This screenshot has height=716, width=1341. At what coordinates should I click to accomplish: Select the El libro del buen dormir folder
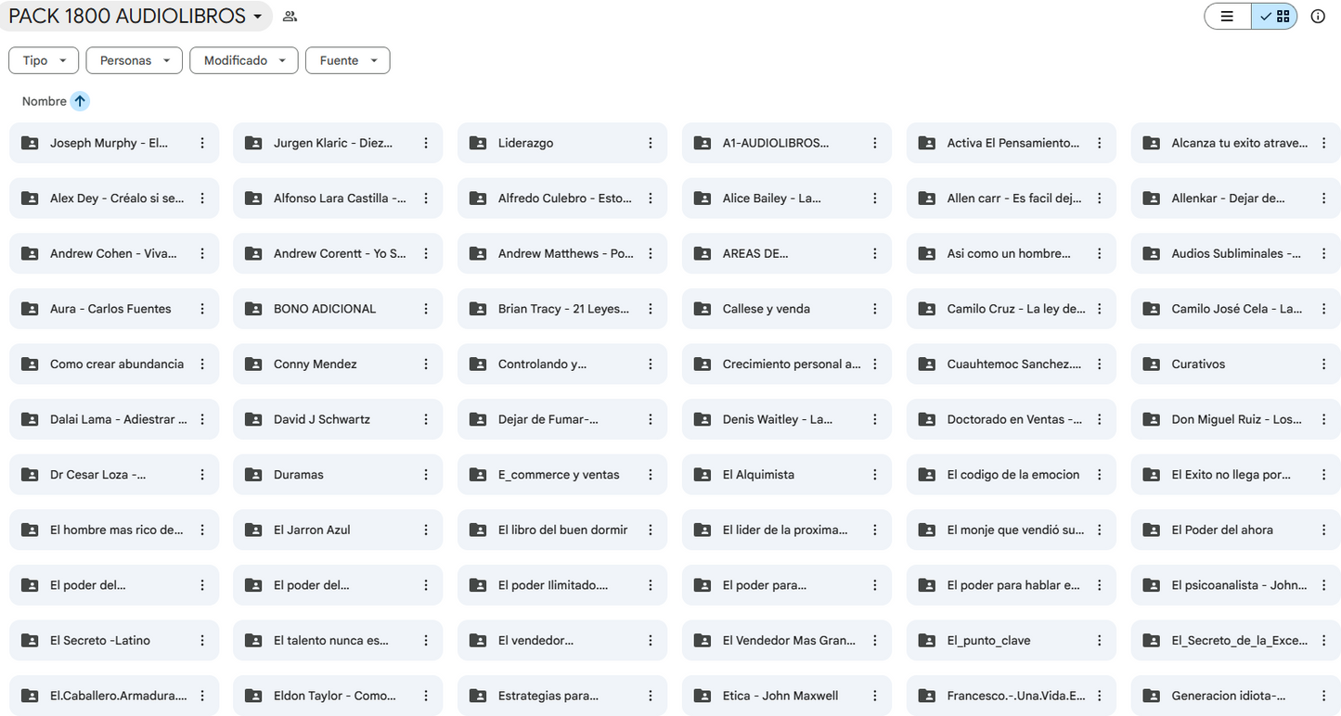click(x=562, y=530)
